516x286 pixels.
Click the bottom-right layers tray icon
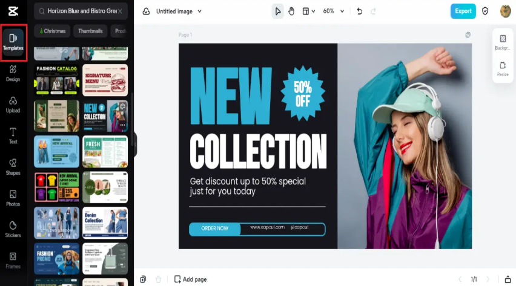508,279
